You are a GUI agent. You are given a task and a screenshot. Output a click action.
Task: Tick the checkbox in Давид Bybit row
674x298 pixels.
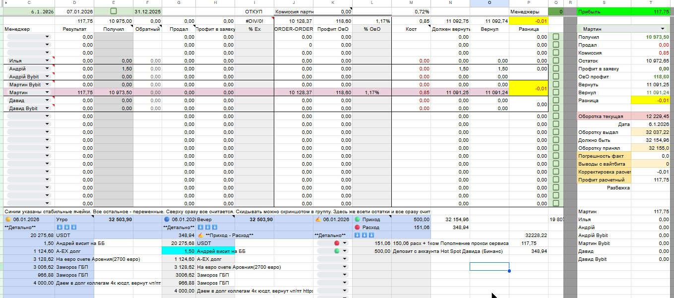555,108
